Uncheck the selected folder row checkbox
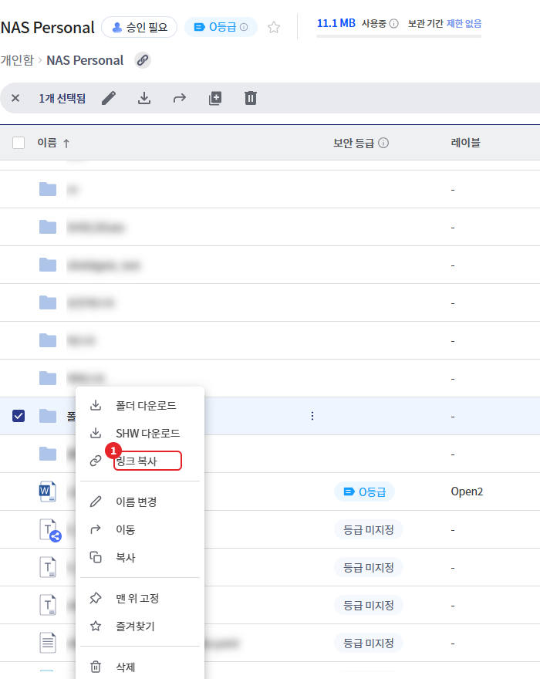 19,416
